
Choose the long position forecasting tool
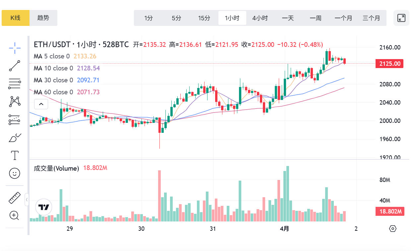tap(15, 119)
